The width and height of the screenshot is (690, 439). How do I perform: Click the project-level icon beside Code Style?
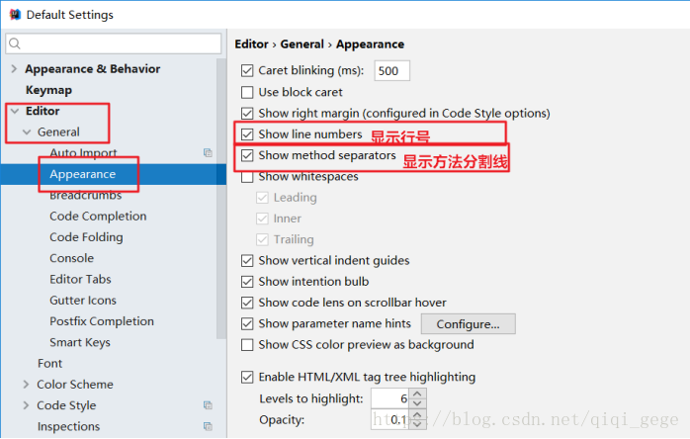tap(208, 405)
